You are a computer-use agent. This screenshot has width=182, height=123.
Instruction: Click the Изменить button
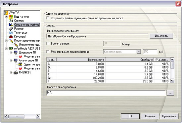pos(161,36)
